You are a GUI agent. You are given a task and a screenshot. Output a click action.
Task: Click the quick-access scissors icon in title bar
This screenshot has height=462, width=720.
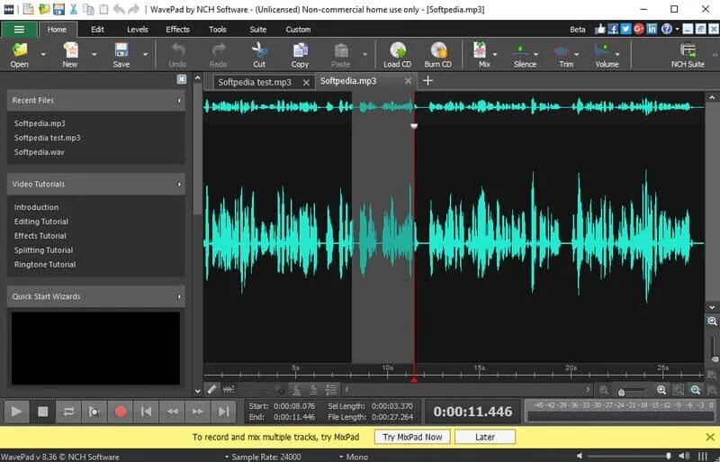(74, 9)
